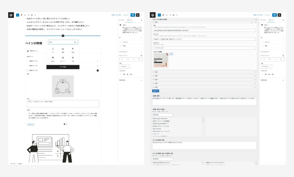Click browse-all black button in inserter popup
Image resolution: width=294 pixels, height=177 pixels.
coord(63,67)
